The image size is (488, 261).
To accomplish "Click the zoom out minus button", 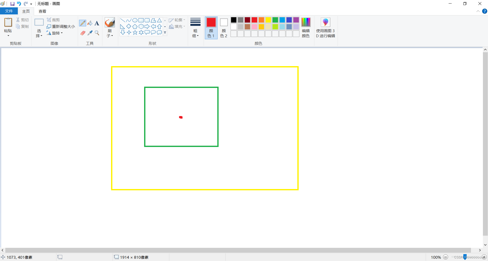I will pos(446,257).
